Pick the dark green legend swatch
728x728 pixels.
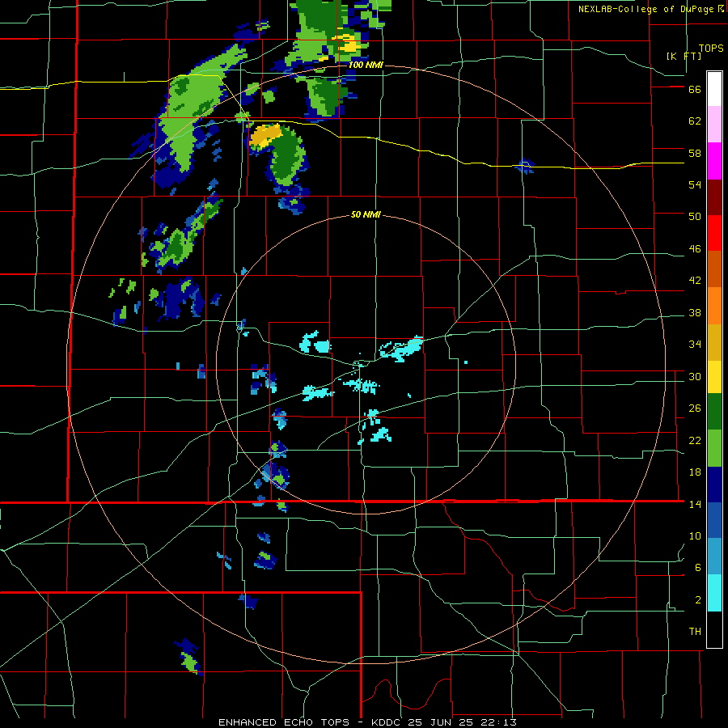coord(714,412)
